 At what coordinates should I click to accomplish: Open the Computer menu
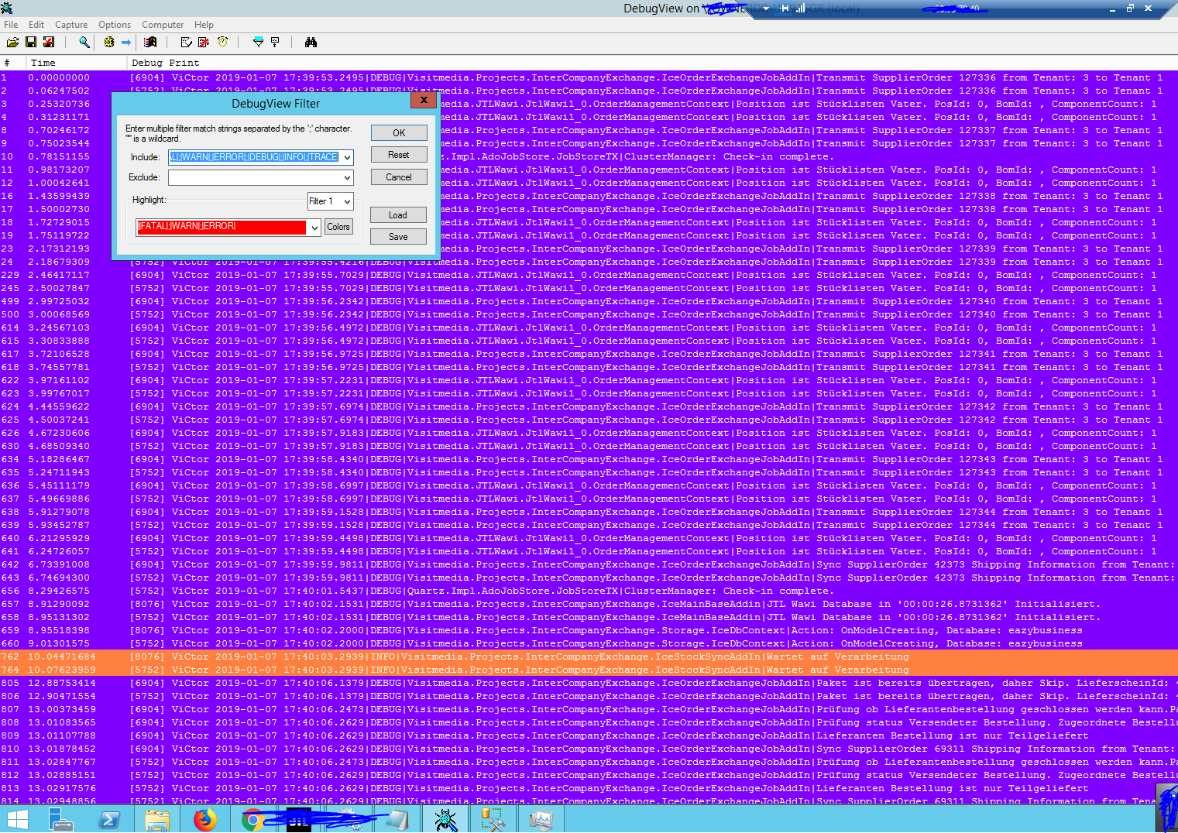coord(163,25)
